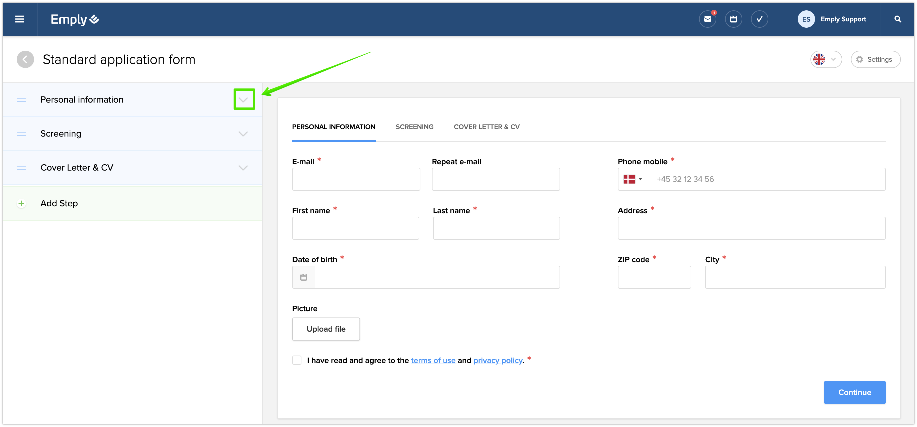
Task: Open the language flag dropdown
Action: click(825, 59)
